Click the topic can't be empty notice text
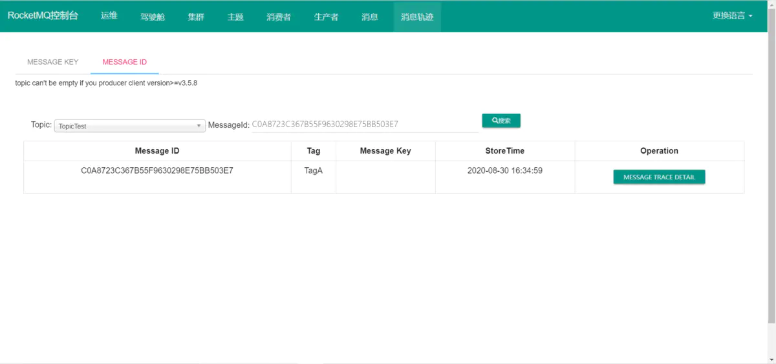 coord(106,83)
